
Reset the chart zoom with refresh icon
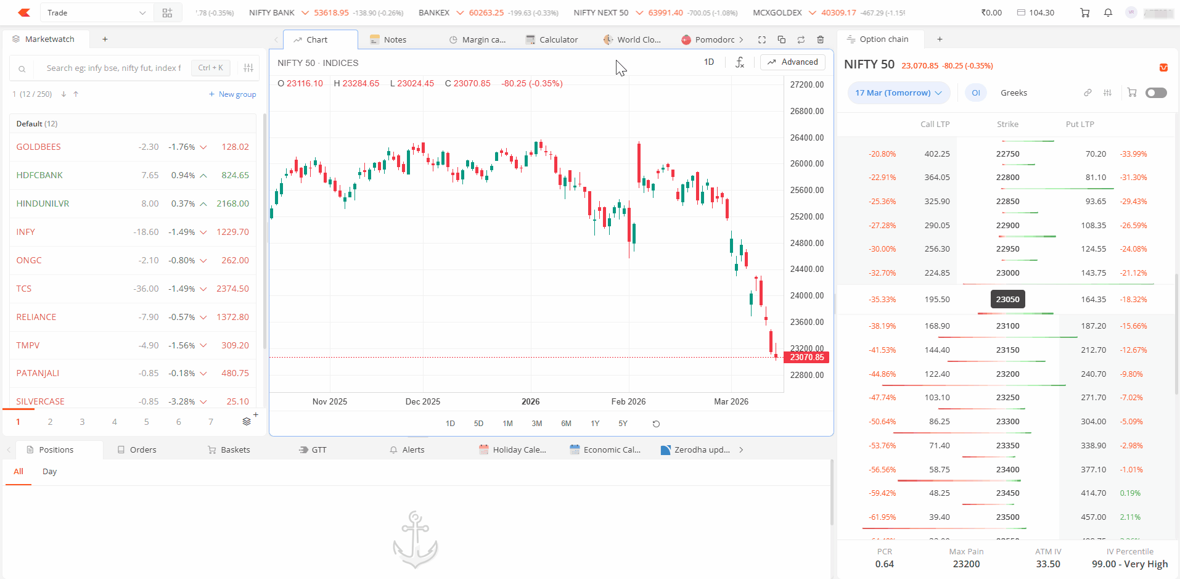[x=656, y=424]
